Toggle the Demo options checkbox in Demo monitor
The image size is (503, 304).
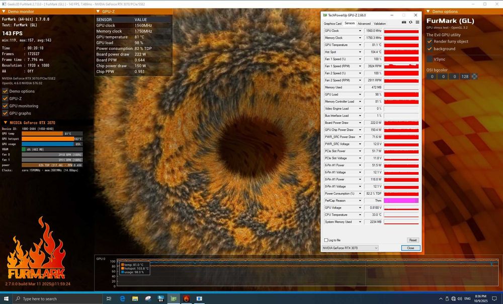[5, 91]
